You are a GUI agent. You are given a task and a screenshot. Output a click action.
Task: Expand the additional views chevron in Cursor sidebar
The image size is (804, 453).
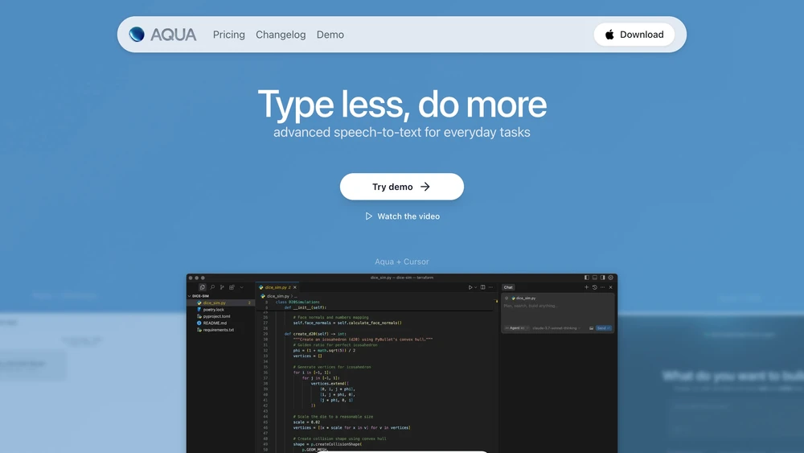[x=241, y=287]
